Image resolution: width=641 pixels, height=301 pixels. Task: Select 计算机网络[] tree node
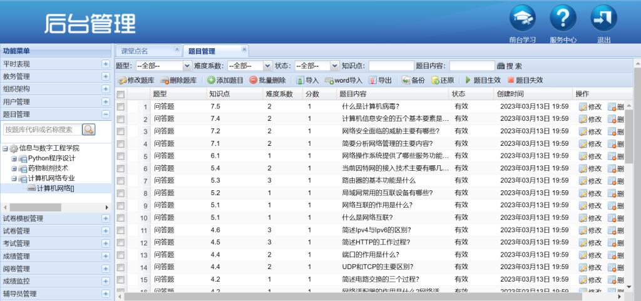coord(55,188)
